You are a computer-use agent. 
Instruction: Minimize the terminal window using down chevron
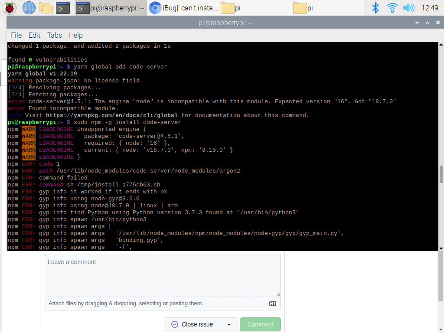(417, 23)
